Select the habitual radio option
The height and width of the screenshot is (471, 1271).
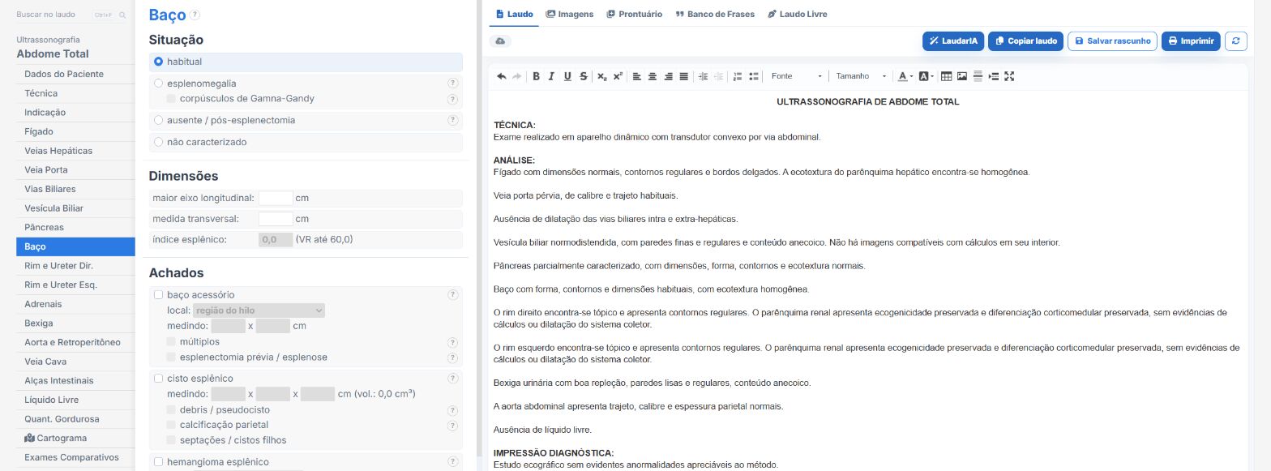coord(159,62)
